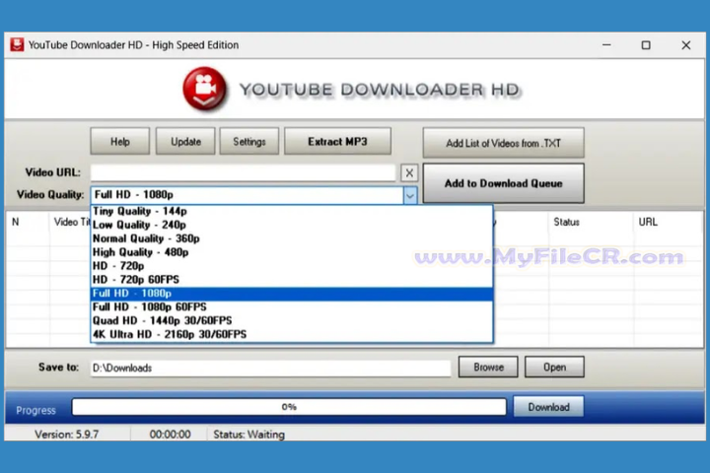Choose High Quality - 480p
The image size is (710, 473).
292,252
